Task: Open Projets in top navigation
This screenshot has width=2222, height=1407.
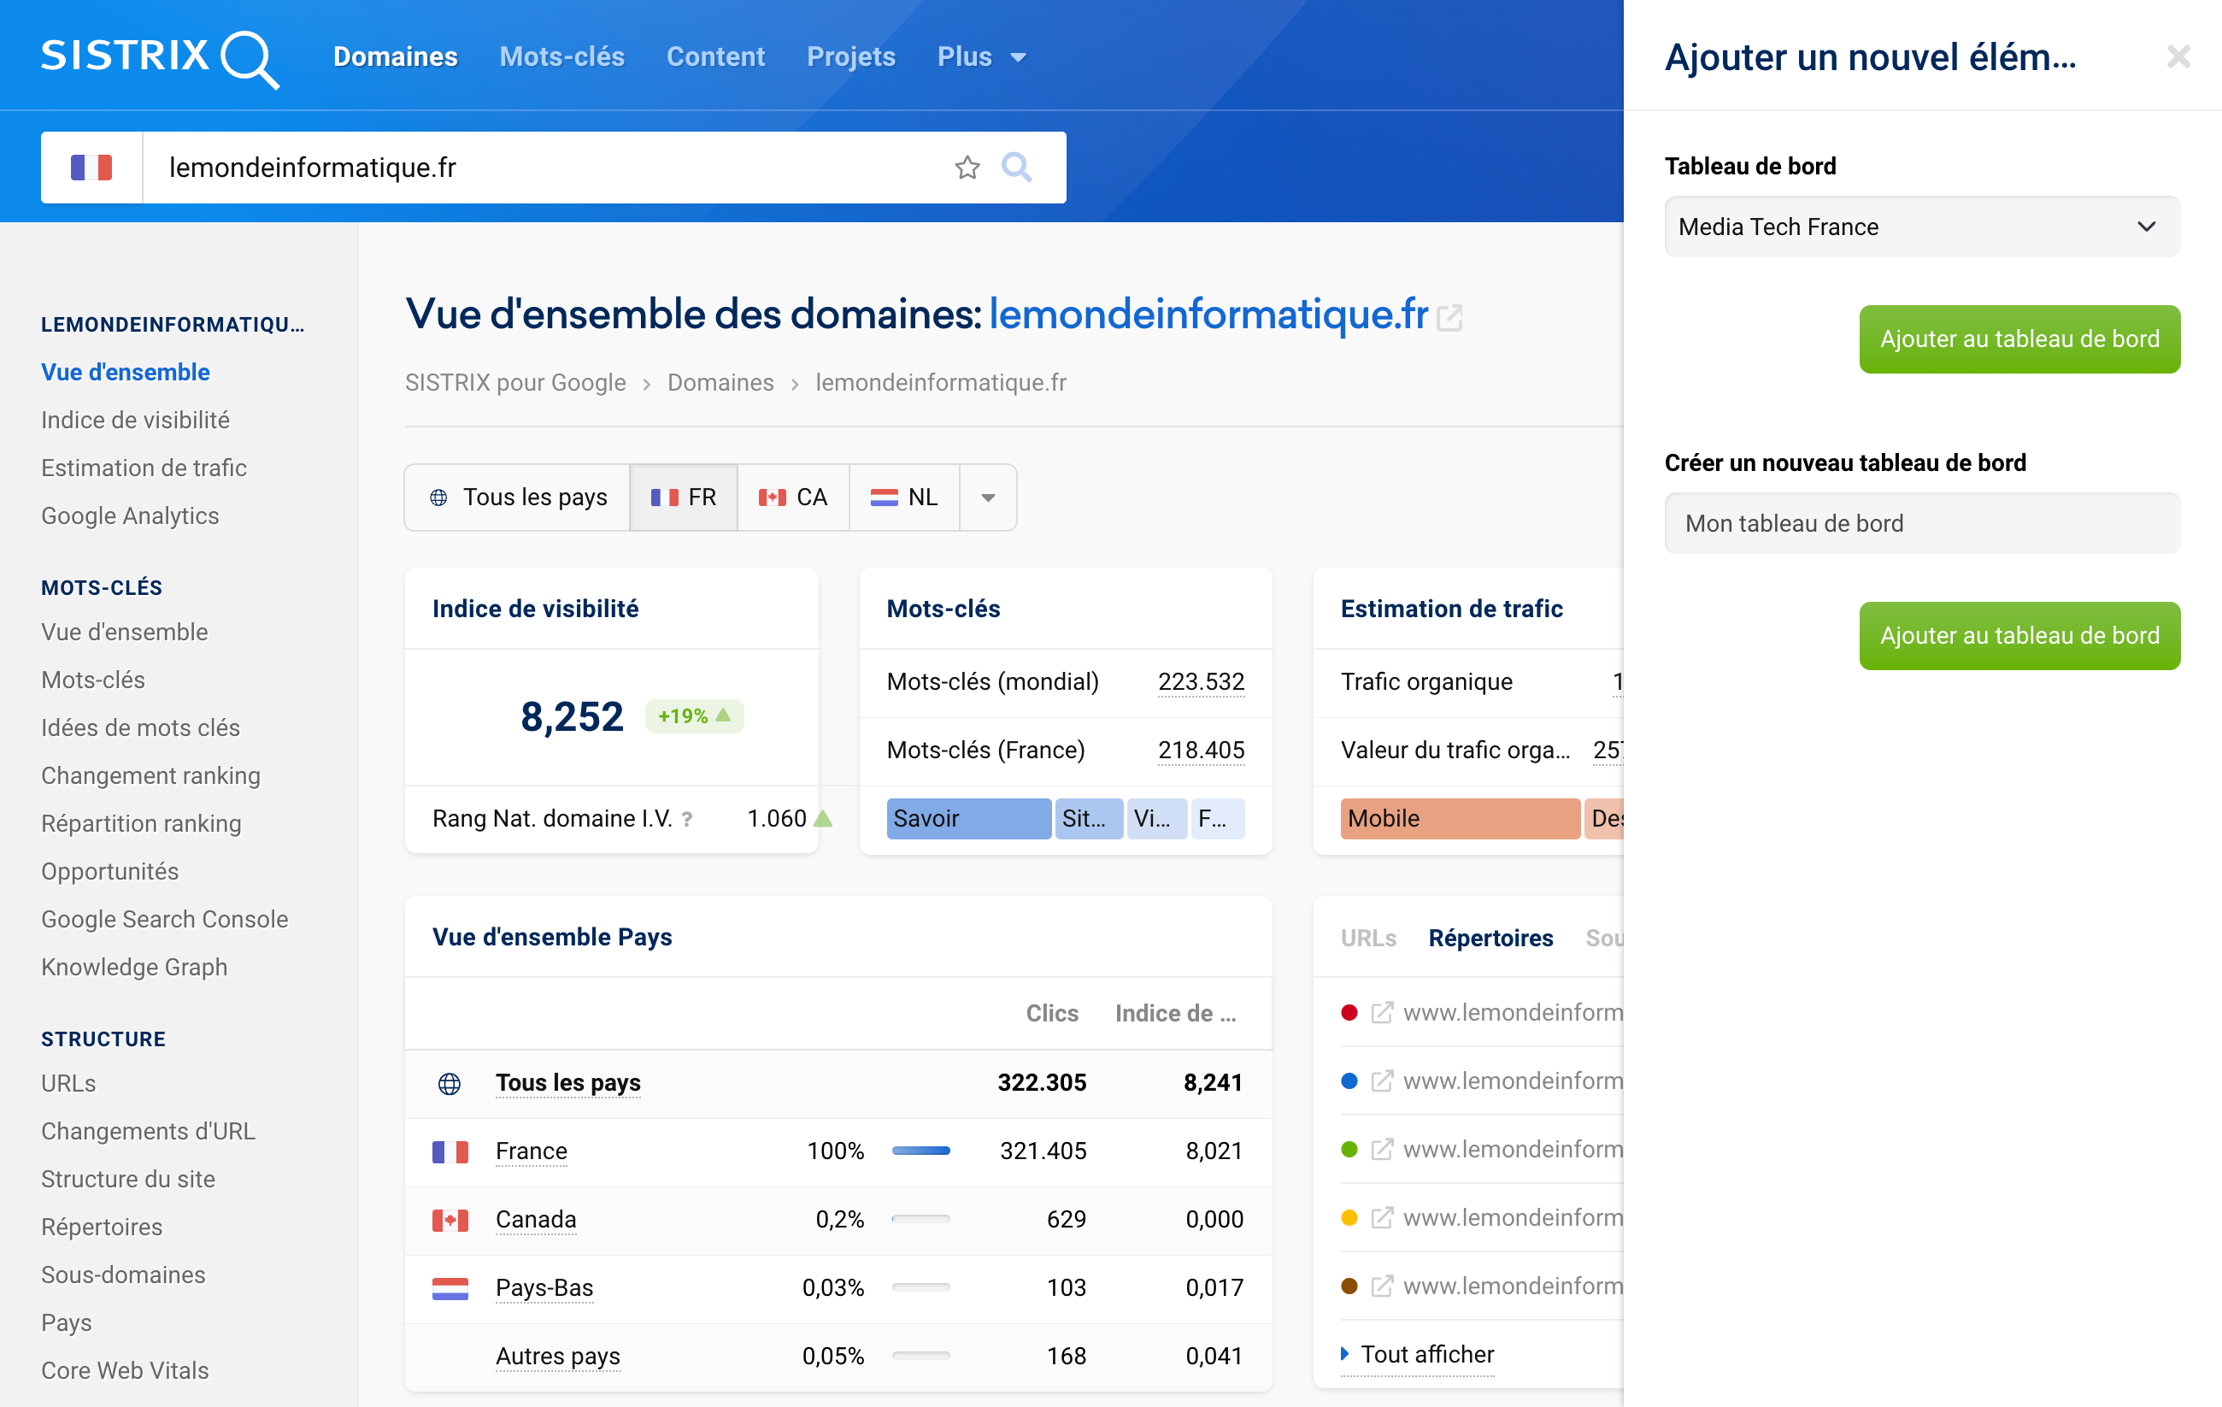Action: (x=851, y=57)
